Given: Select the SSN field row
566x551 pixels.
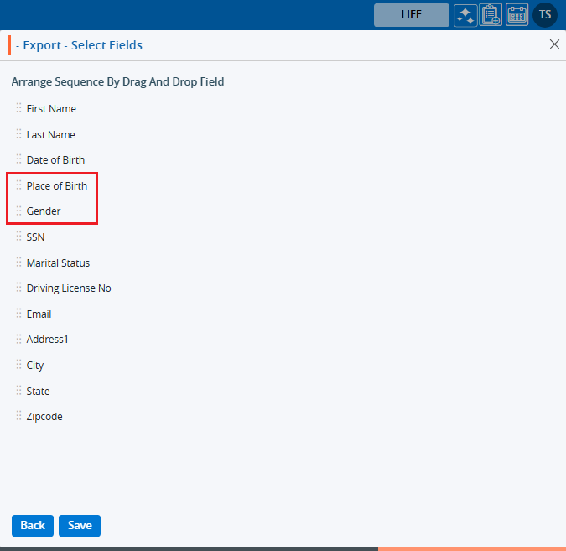Looking at the screenshot, I should point(35,237).
